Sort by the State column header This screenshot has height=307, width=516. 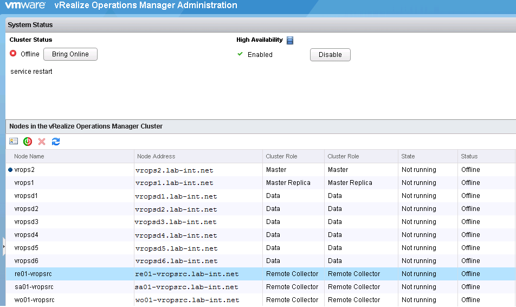(x=408, y=156)
